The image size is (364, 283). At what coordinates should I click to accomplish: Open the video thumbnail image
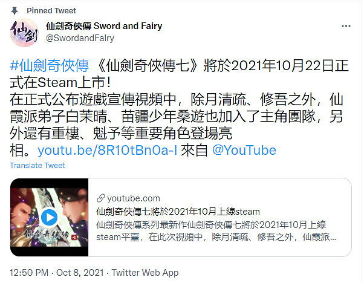[49, 217]
